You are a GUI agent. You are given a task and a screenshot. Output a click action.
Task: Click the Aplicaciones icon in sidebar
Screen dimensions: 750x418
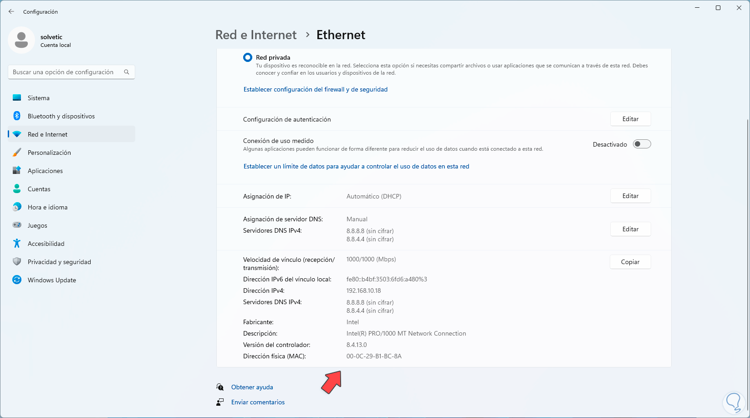pyautogui.click(x=17, y=171)
